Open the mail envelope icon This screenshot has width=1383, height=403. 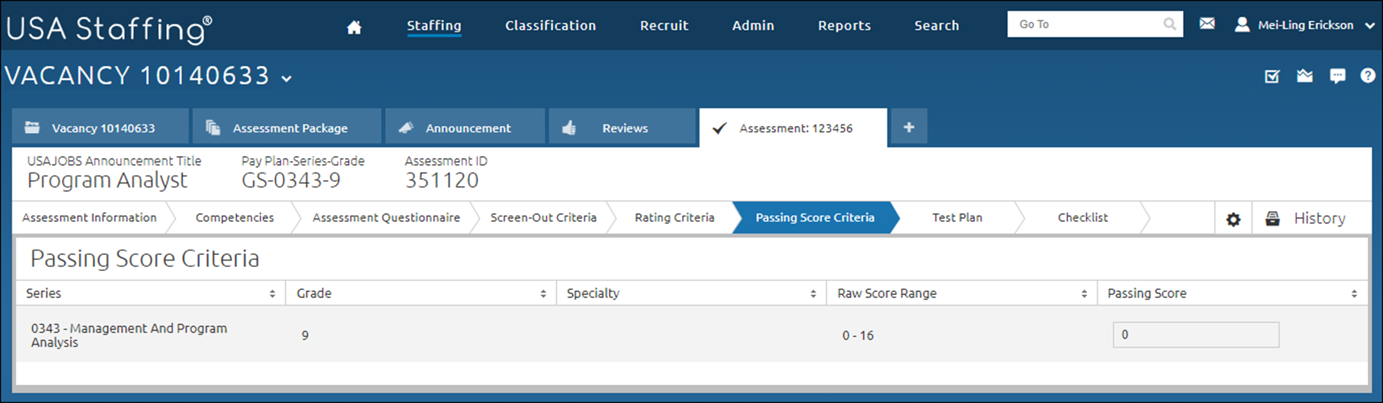coord(1207,24)
